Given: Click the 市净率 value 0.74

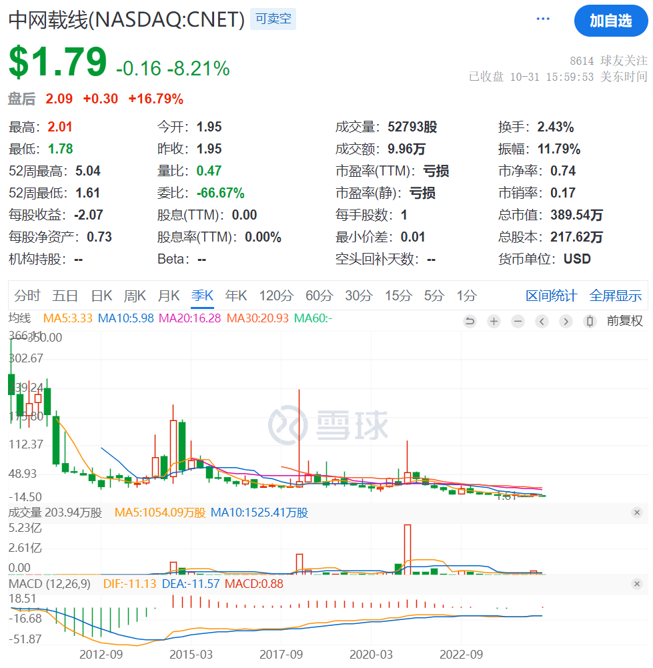Looking at the screenshot, I should tap(563, 171).
